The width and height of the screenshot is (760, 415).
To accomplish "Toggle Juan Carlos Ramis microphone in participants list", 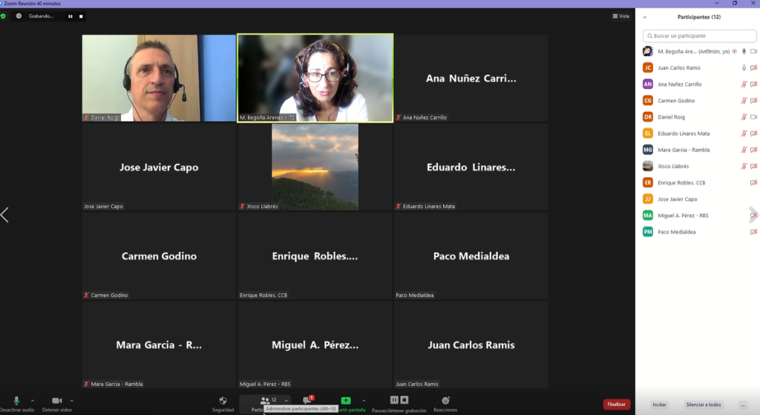I will (x=744, y=68).
